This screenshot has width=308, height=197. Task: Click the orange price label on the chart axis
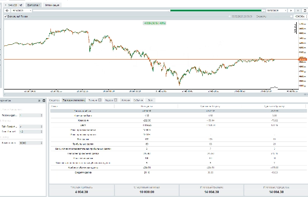tap(302, 59)
